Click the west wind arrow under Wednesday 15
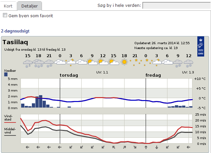Viewport: 211px width, 153px height. [x=28, y=147]
